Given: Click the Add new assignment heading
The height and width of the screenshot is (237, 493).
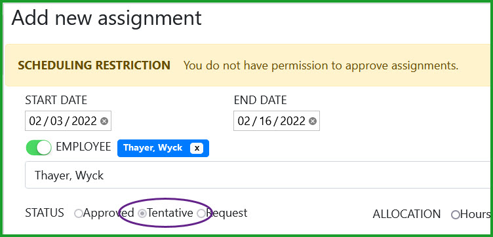Looking at the screenshot, I should click(106, 18).
